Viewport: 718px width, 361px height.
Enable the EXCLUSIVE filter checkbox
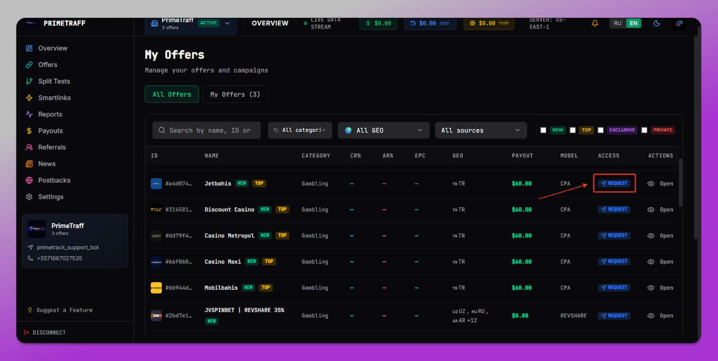600,130
